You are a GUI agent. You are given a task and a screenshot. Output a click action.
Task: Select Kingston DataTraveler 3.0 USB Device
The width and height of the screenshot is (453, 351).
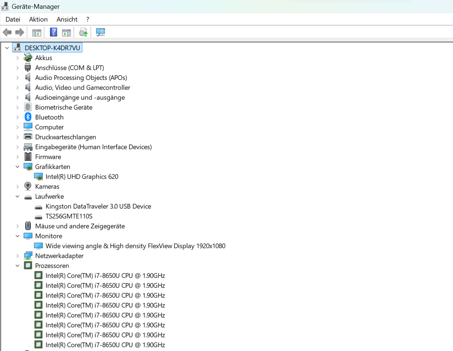(99, 206)
